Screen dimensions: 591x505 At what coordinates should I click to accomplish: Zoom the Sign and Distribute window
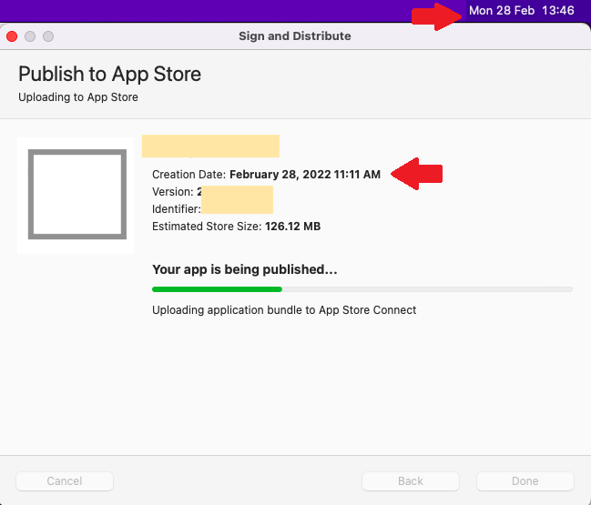(48, 36)
